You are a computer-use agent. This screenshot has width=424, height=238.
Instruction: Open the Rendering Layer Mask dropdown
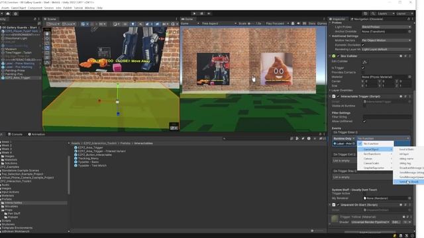pyautogui.click(x=386, y=50)
